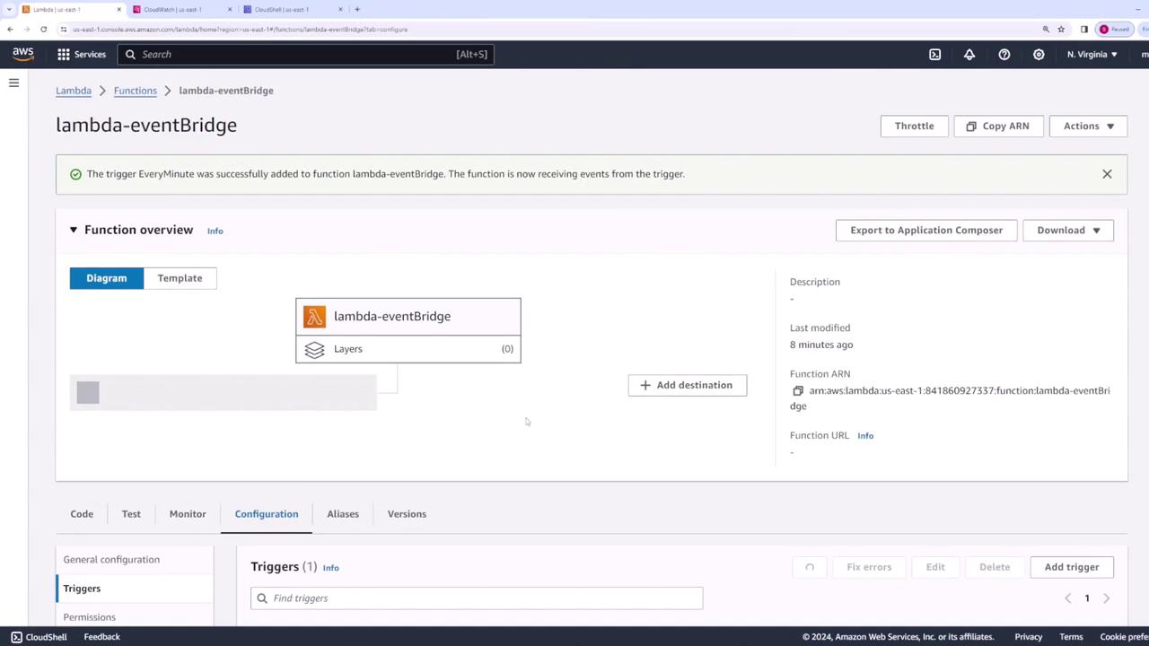Switch to the Template view
The width and height of the screenshot is (1149, 646).
click(180, 278)
